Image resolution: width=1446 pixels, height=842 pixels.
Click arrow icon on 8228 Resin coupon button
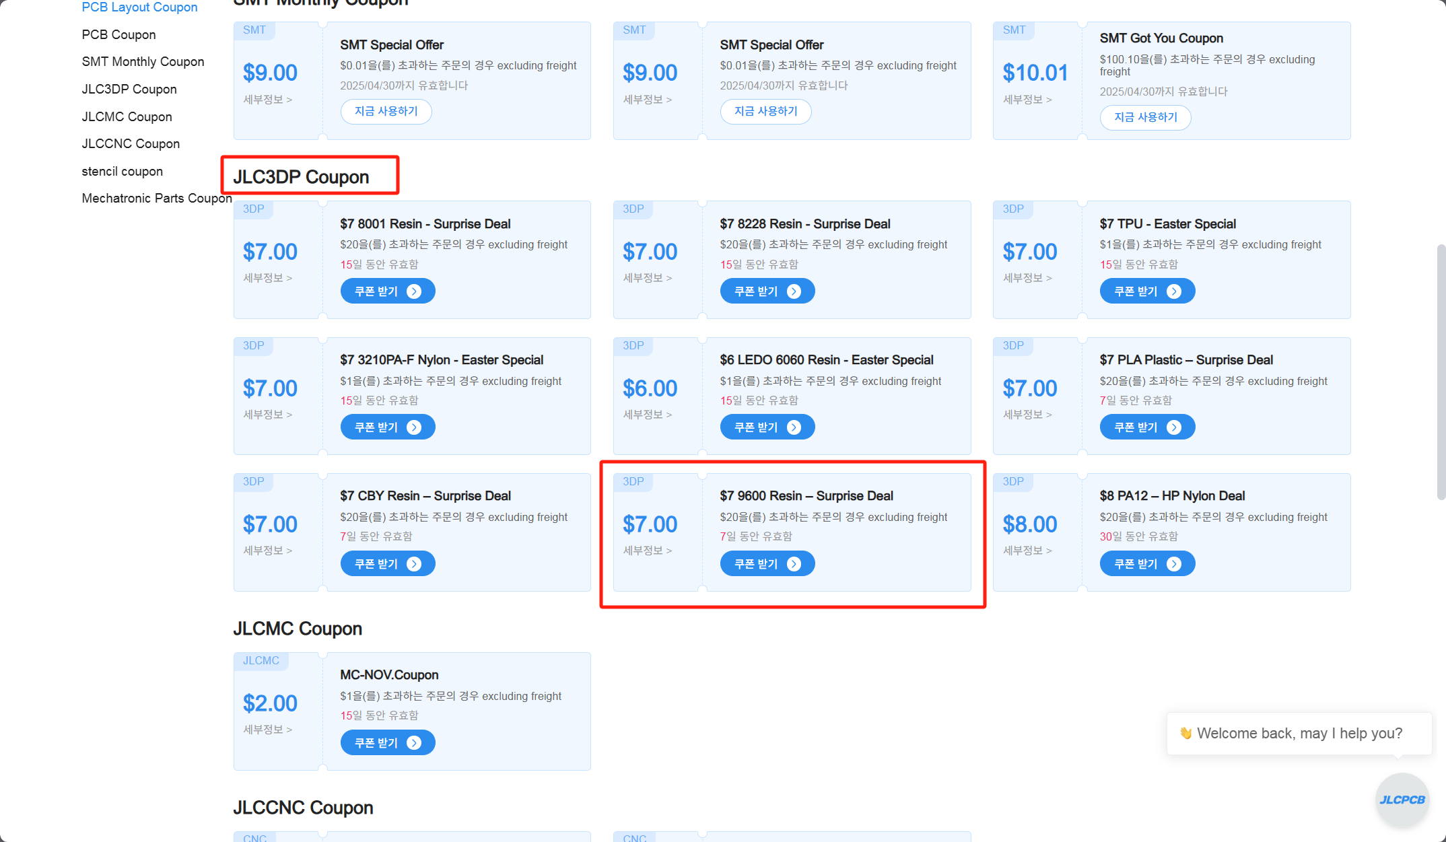(x=794, y=291)
